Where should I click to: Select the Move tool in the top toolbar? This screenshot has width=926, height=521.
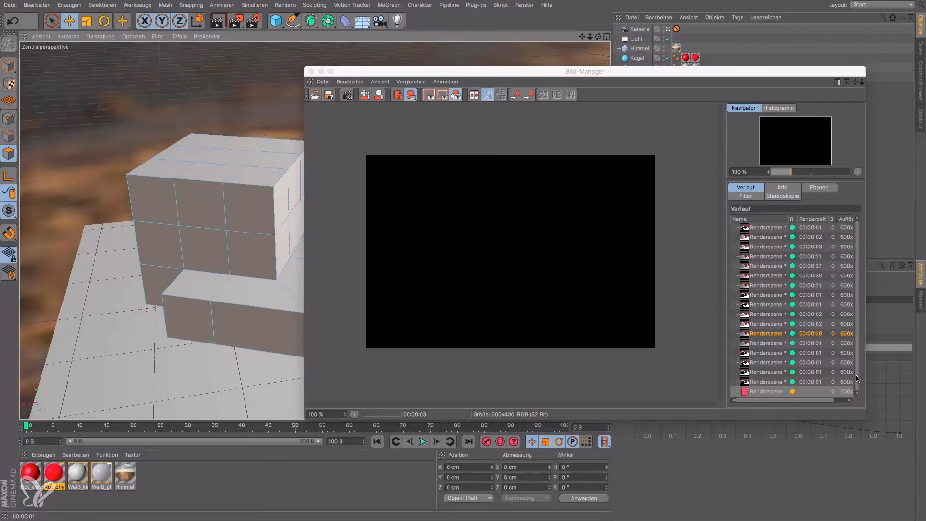click(69, 21)
